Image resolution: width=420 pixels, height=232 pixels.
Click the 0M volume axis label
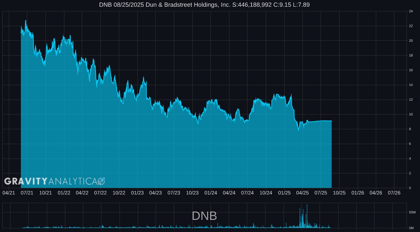pos(411,228)
